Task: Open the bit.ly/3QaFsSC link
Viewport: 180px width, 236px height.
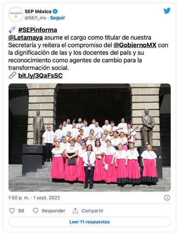Action: pyautogui.click(x=40, y=76)
